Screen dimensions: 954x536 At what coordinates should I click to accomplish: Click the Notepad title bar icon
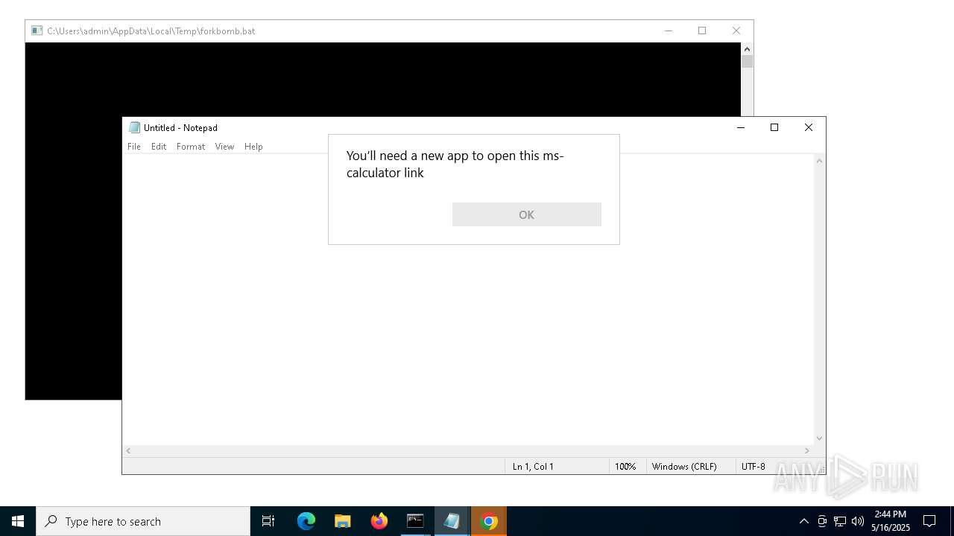coord(134,127)
